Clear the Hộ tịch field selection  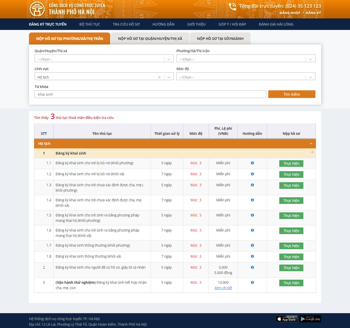click(159, 77)
